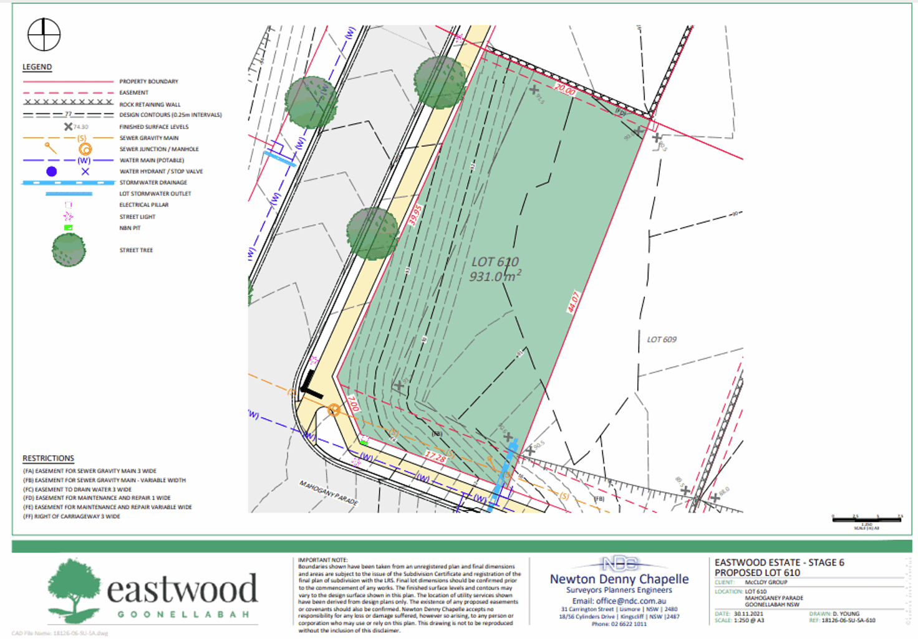
Task: Click the magenta street light symbol in legend
Action: click(x=69, y=217)
